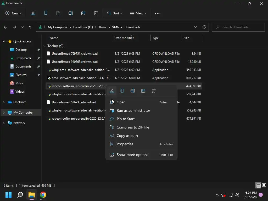
Task: Open the volume speaker icon in the system tray
Action: coord(237,195)
